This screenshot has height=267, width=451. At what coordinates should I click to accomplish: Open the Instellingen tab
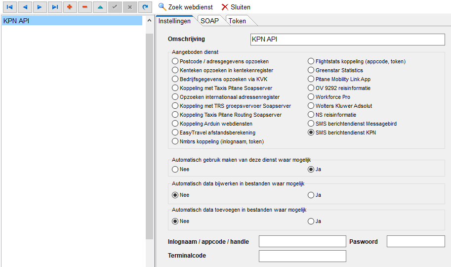click(x=174, y=21)
